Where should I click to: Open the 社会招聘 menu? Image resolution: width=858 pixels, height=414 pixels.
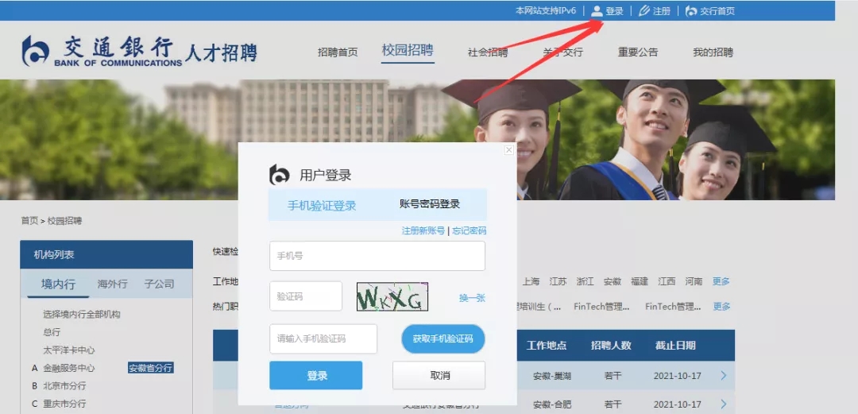(488, 52)
